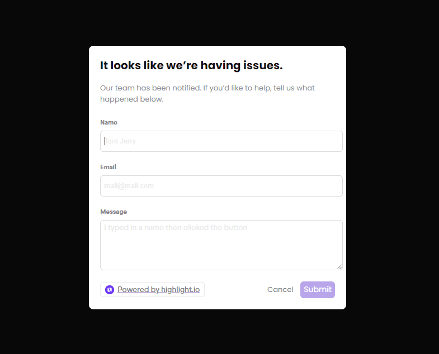Screen dimensions: 439x354
Task: Click empty white space between badge and Cancel
Action: tap(235, 289)
